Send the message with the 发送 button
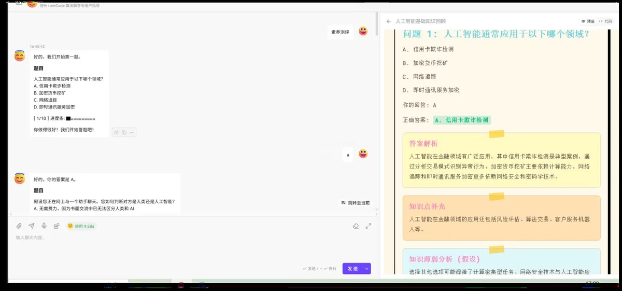This screenshot has height=291, width=622. [352, 268]
